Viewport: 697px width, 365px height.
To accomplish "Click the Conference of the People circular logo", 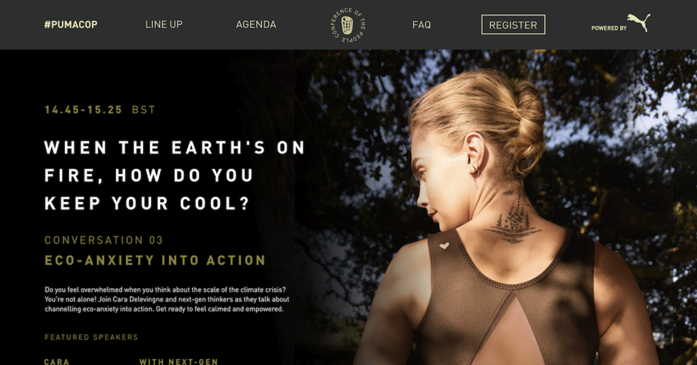I will pos(348,25).
